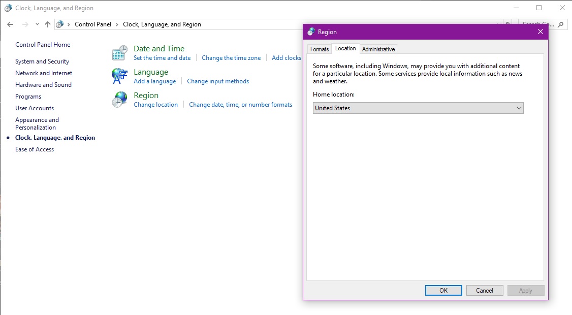Click the Region globe icon
Viewport: 572px width, 315px height.
120,100
